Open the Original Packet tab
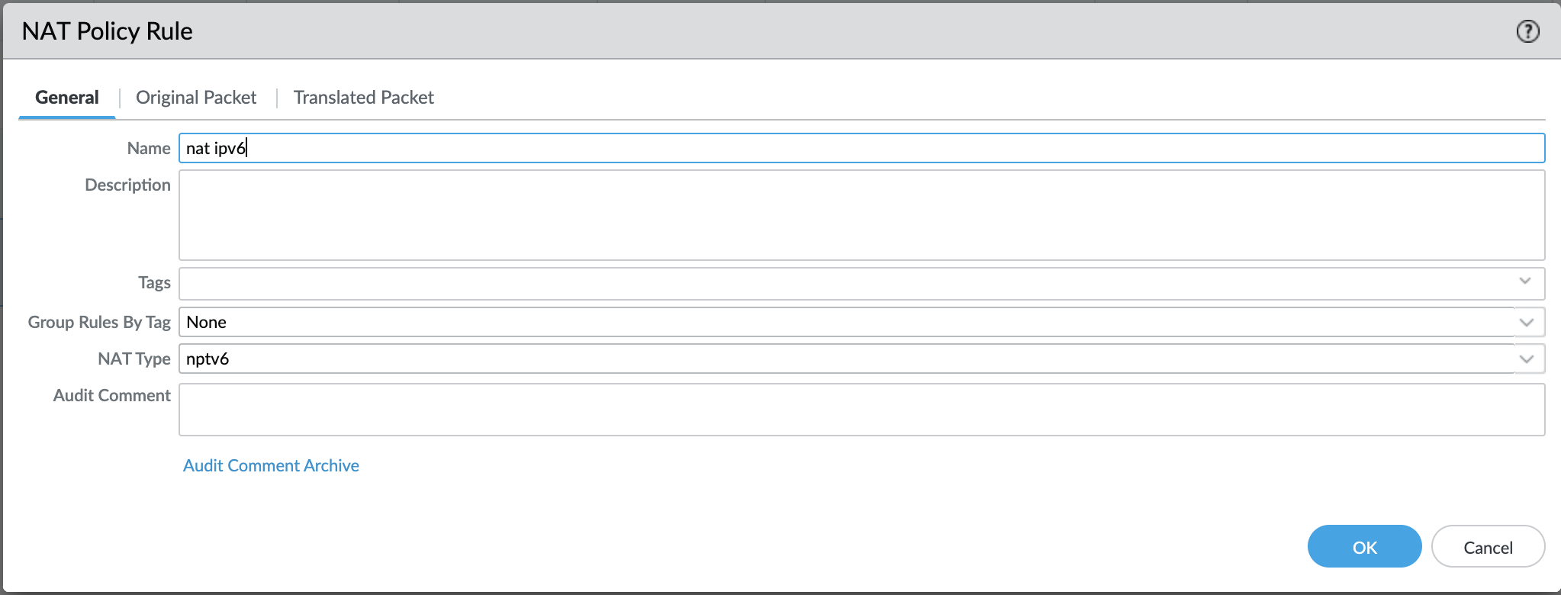1561x595 pixels. click(x=196, y=98)
